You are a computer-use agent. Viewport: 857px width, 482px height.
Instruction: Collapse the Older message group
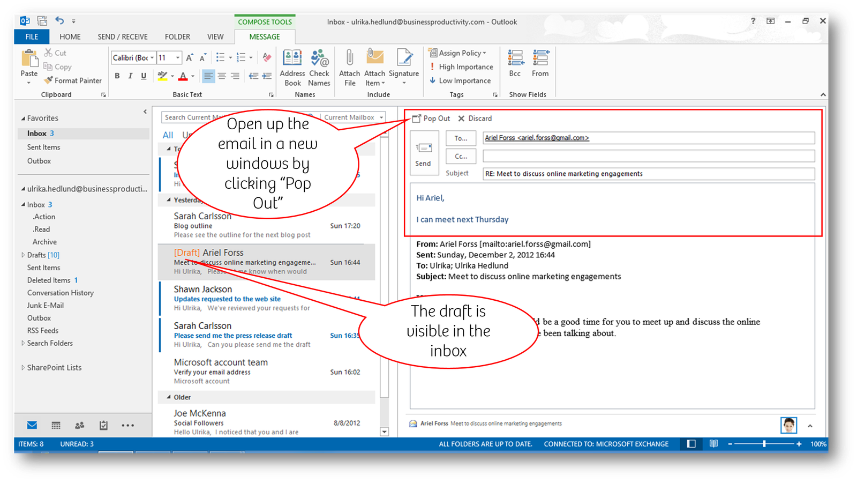click(169, 397)
